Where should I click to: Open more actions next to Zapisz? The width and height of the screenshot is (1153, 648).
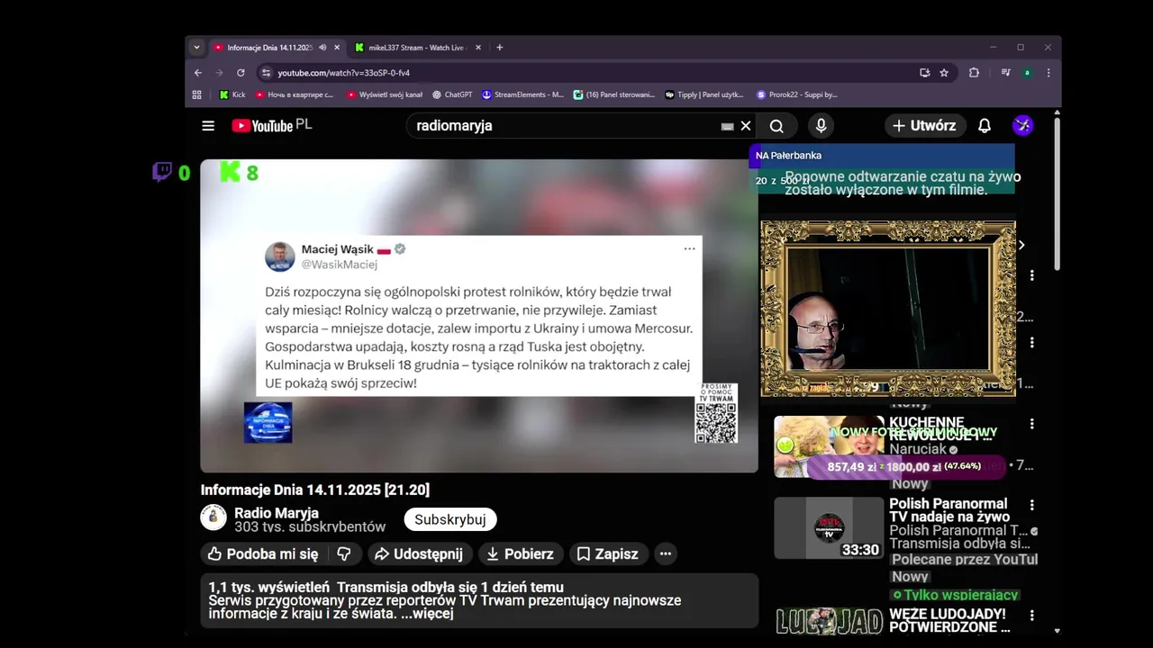[x=666, y=553]
